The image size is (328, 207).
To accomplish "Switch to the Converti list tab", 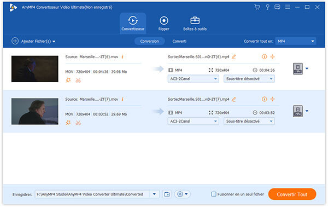I will (x=179, y=41).
